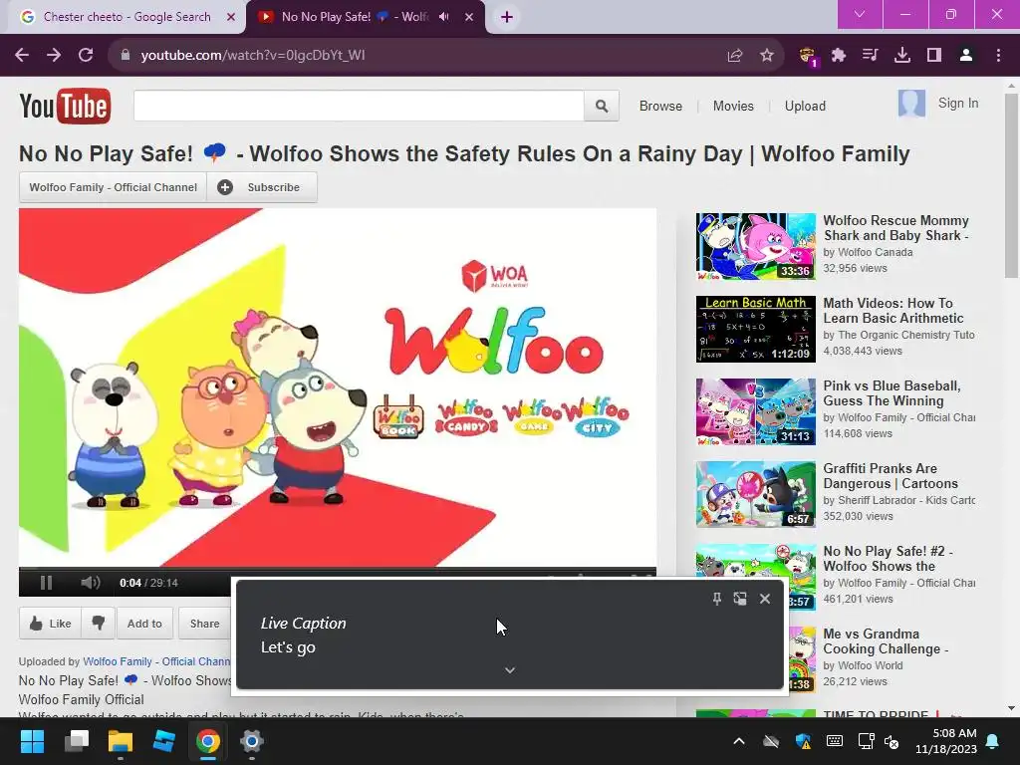The width and height of the screenshot is (1020, 765).
Task: Open Graffiti Pranks Are Dangerous video title
Action: 891,475
